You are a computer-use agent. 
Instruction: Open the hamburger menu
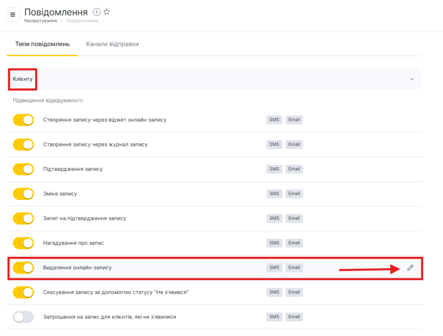[13, 15]
